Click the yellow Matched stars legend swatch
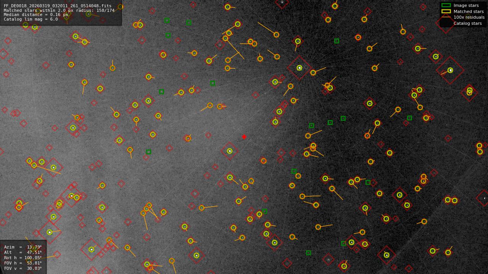Screen dimensions: 488x274 tap(446, 11)
